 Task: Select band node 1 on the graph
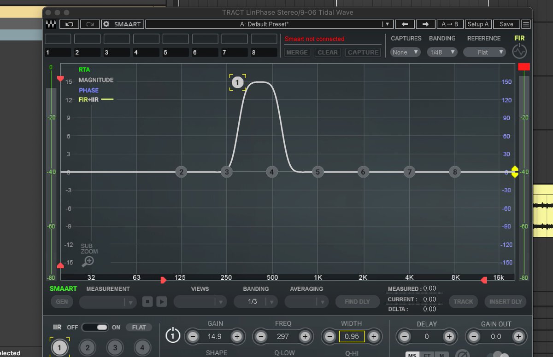237,83
